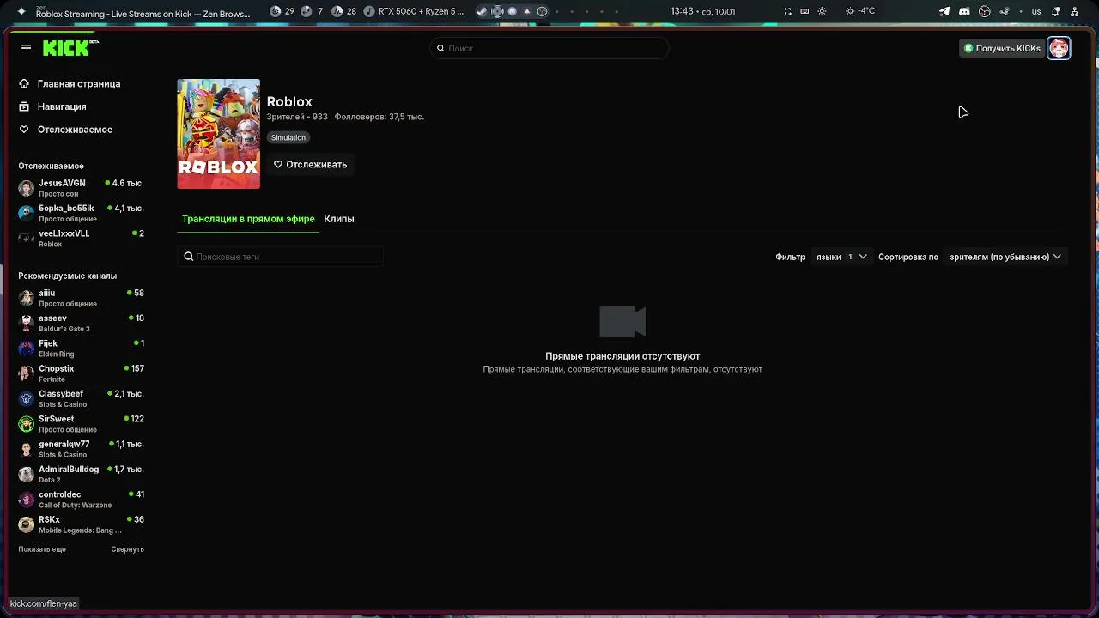Viewport: 1099px width, 618px height.
Task: Click the SirSweet channel avatar
Action: (27, 424)
